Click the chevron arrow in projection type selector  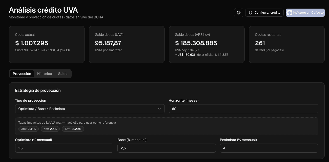click(159, 109)
